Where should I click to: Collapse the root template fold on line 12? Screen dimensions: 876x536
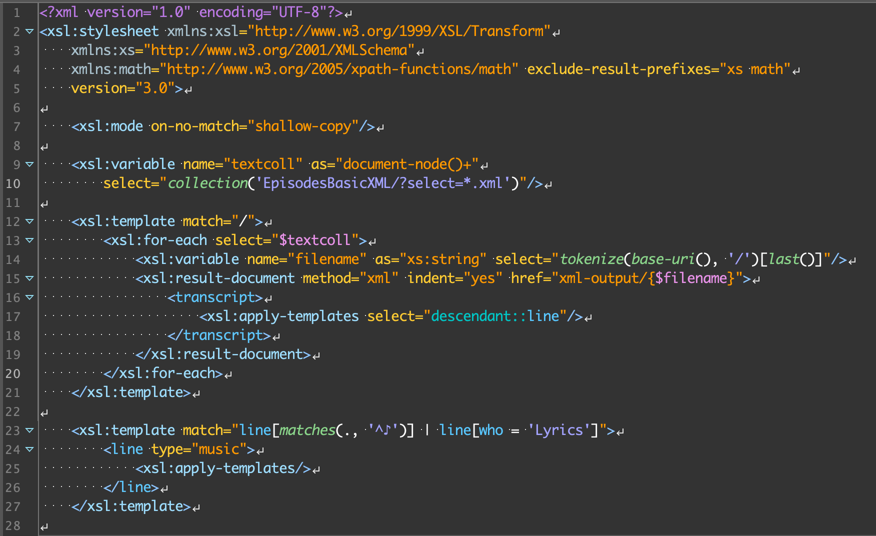29,221
